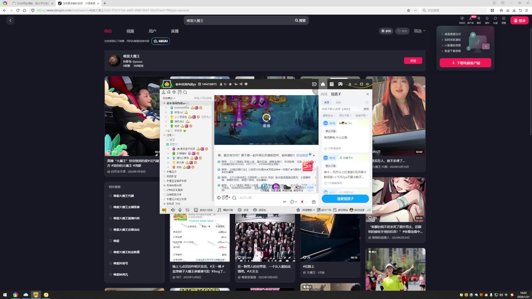Toggle the microphone in YY toolbar
The width and height of the screenshot is (532, 299).
click(x=180, y=210)
